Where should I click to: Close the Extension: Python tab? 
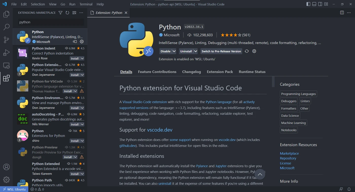point(126,13)
